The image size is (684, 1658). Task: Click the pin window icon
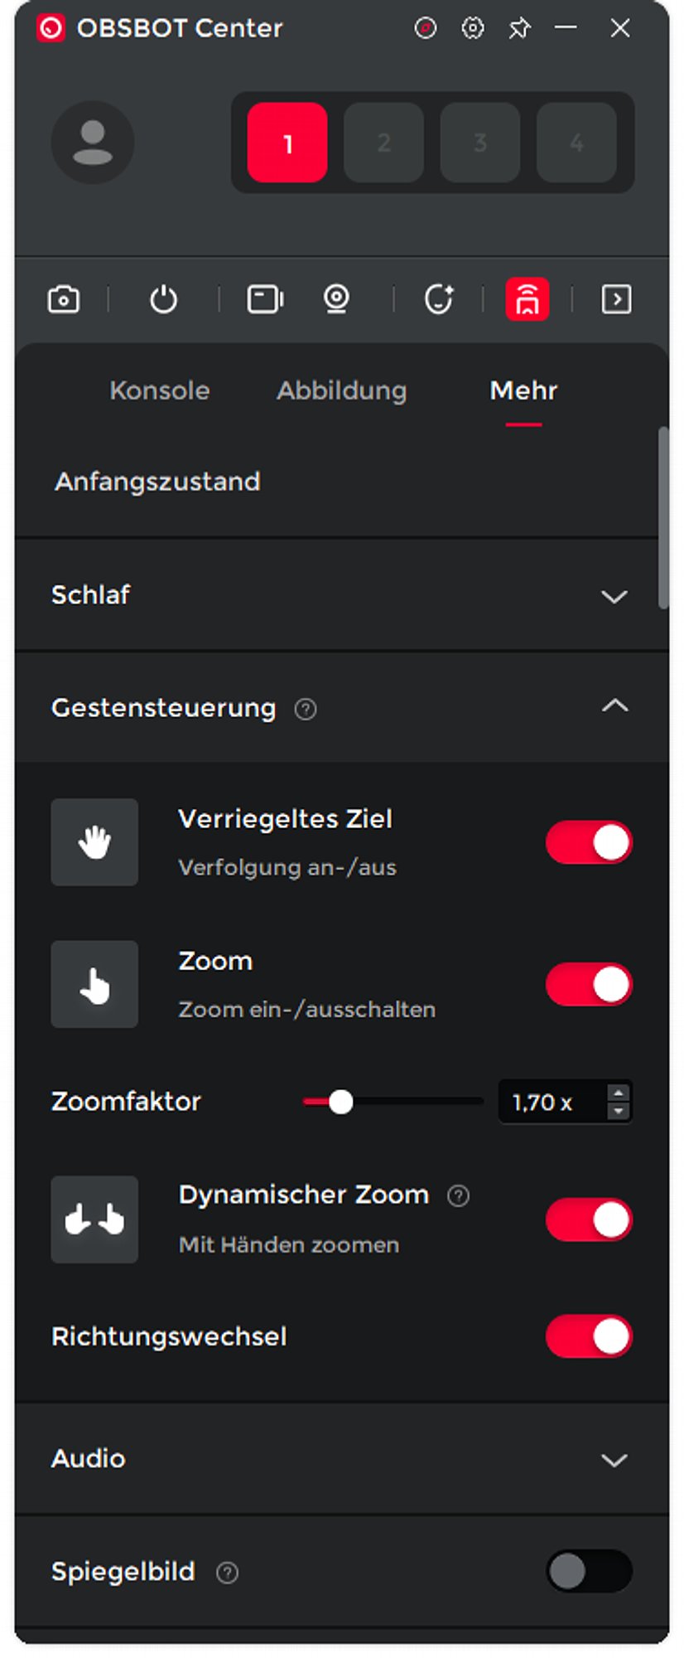(x=520, y=28)
